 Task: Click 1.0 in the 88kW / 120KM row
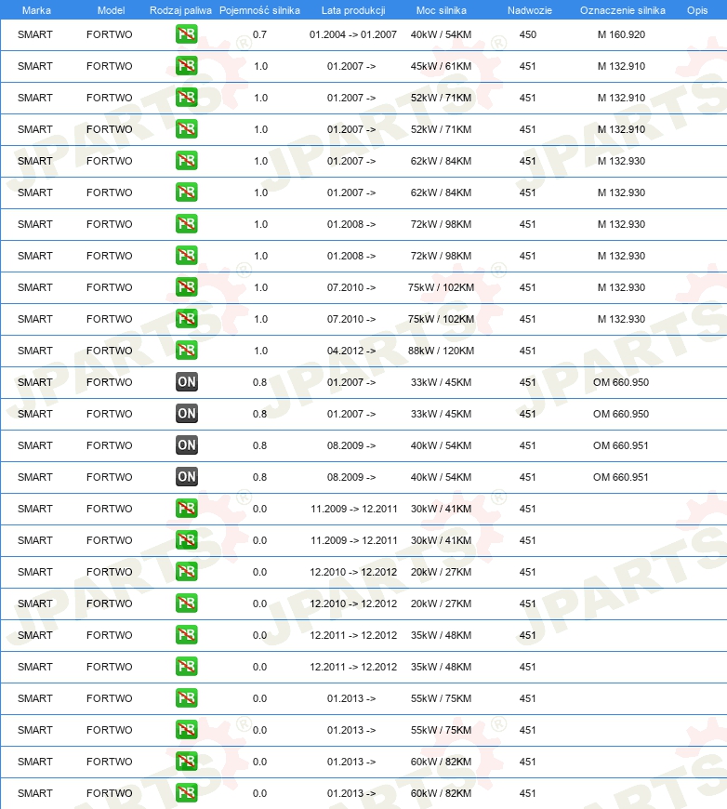click(260, 351)
